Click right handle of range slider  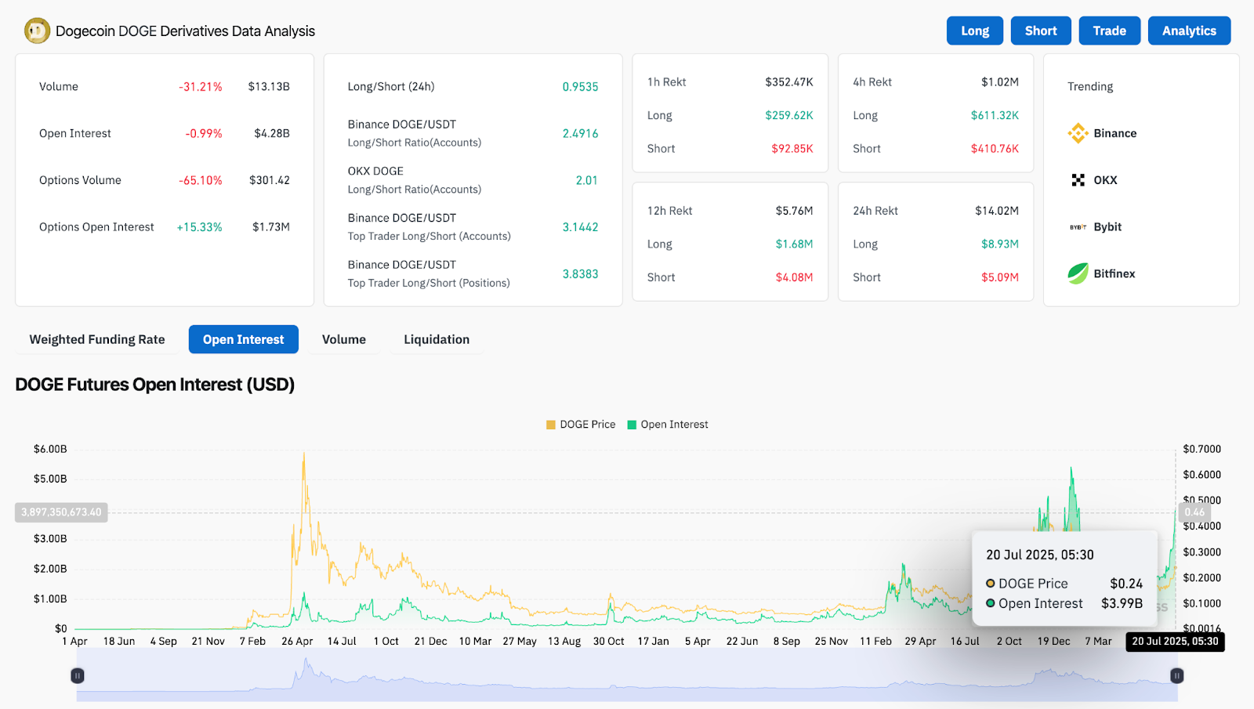(1176, 675)
